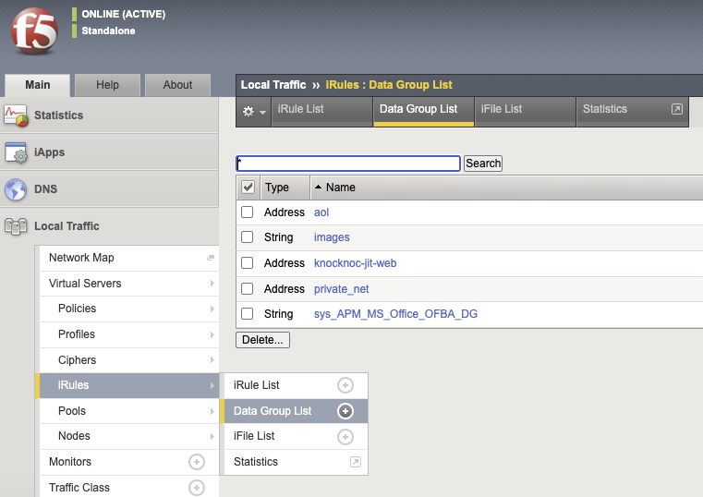Open the DNS globe icon
The image size is (703, 497).
pos(16,189)
